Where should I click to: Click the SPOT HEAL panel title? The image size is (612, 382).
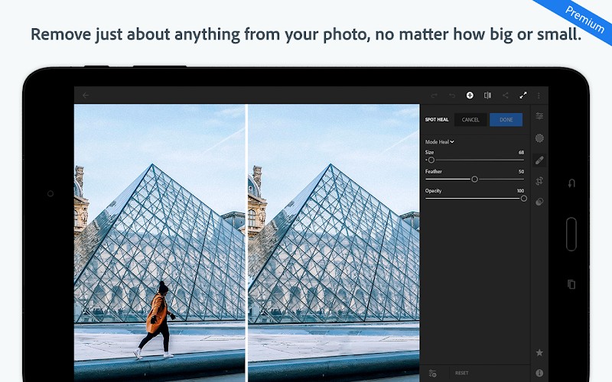pyautogui.click(x=437, y=120)
